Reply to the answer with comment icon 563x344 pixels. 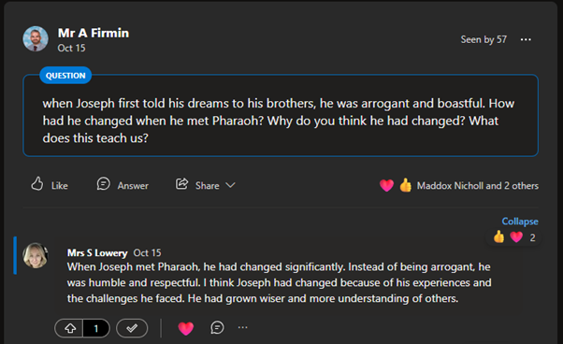[x=217, y=327]
